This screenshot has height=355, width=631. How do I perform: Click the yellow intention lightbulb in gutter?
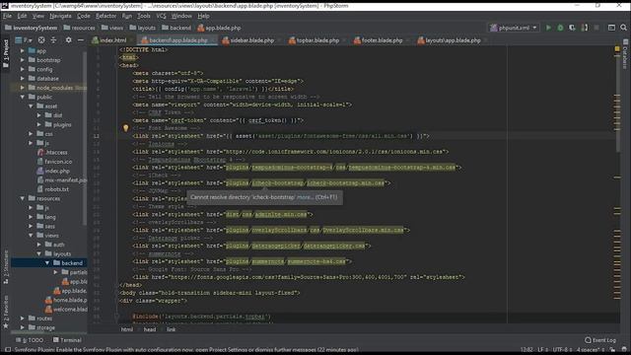click(x=125, y=128)
